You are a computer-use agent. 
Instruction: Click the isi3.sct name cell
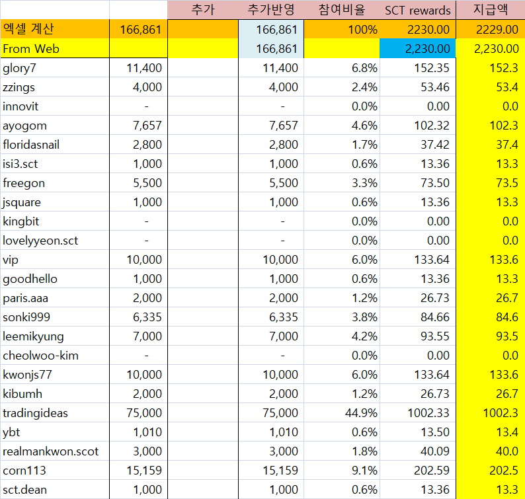55,164
